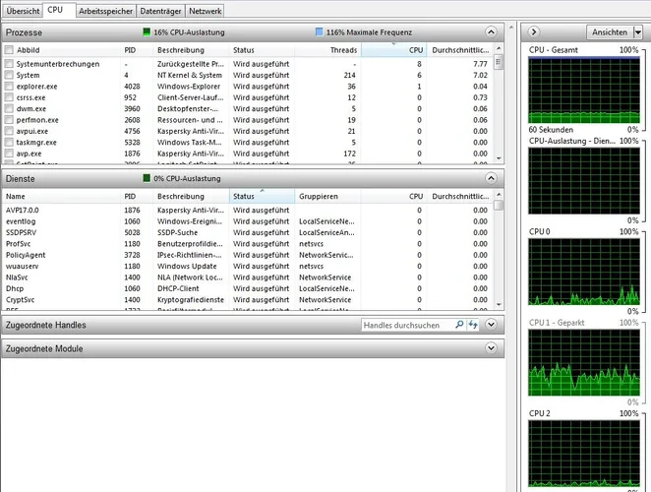Click the Ansichten button
The image size is (651, 492).
tap(610, 32)
